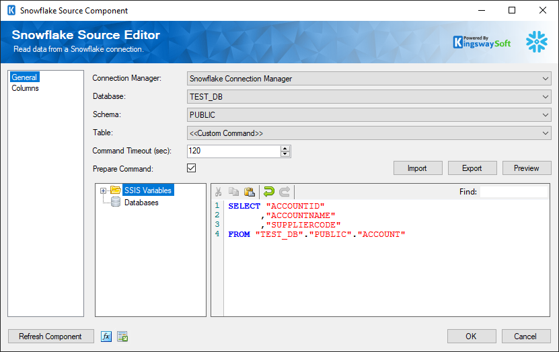The image size is (559, 352).
Task: Click into the Find search field
Action: (514, 192)
